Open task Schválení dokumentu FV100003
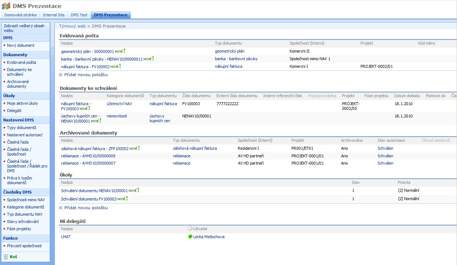Screen dimensions: 457x265 (x=89, y=199)
